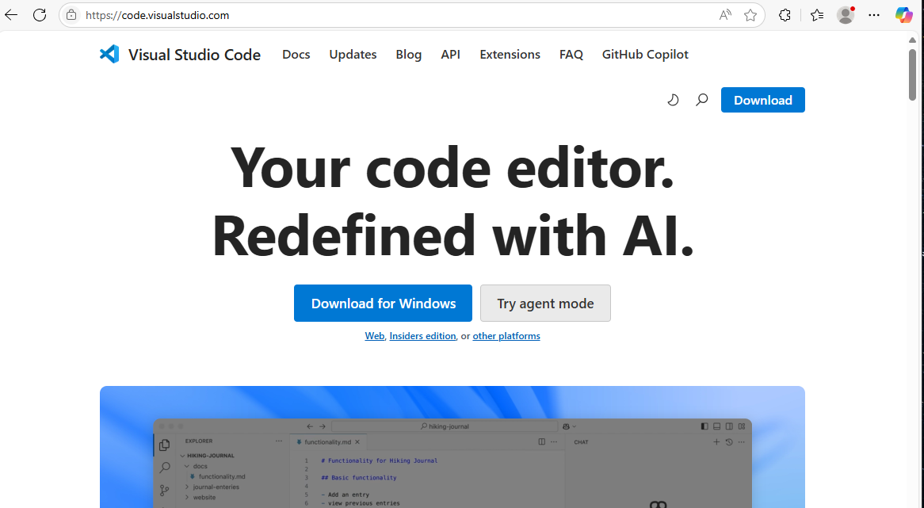View site information via the lock icon
Viewport: 924px width, 508px height.
(71, 15)
